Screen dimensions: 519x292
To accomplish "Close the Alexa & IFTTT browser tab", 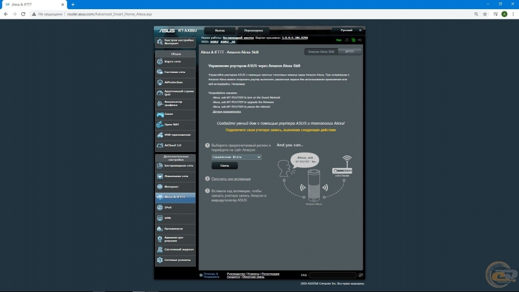I will 63,5.
